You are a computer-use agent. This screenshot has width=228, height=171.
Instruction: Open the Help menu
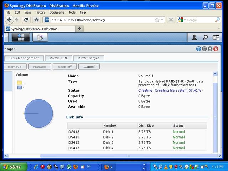tap(83, 12)
